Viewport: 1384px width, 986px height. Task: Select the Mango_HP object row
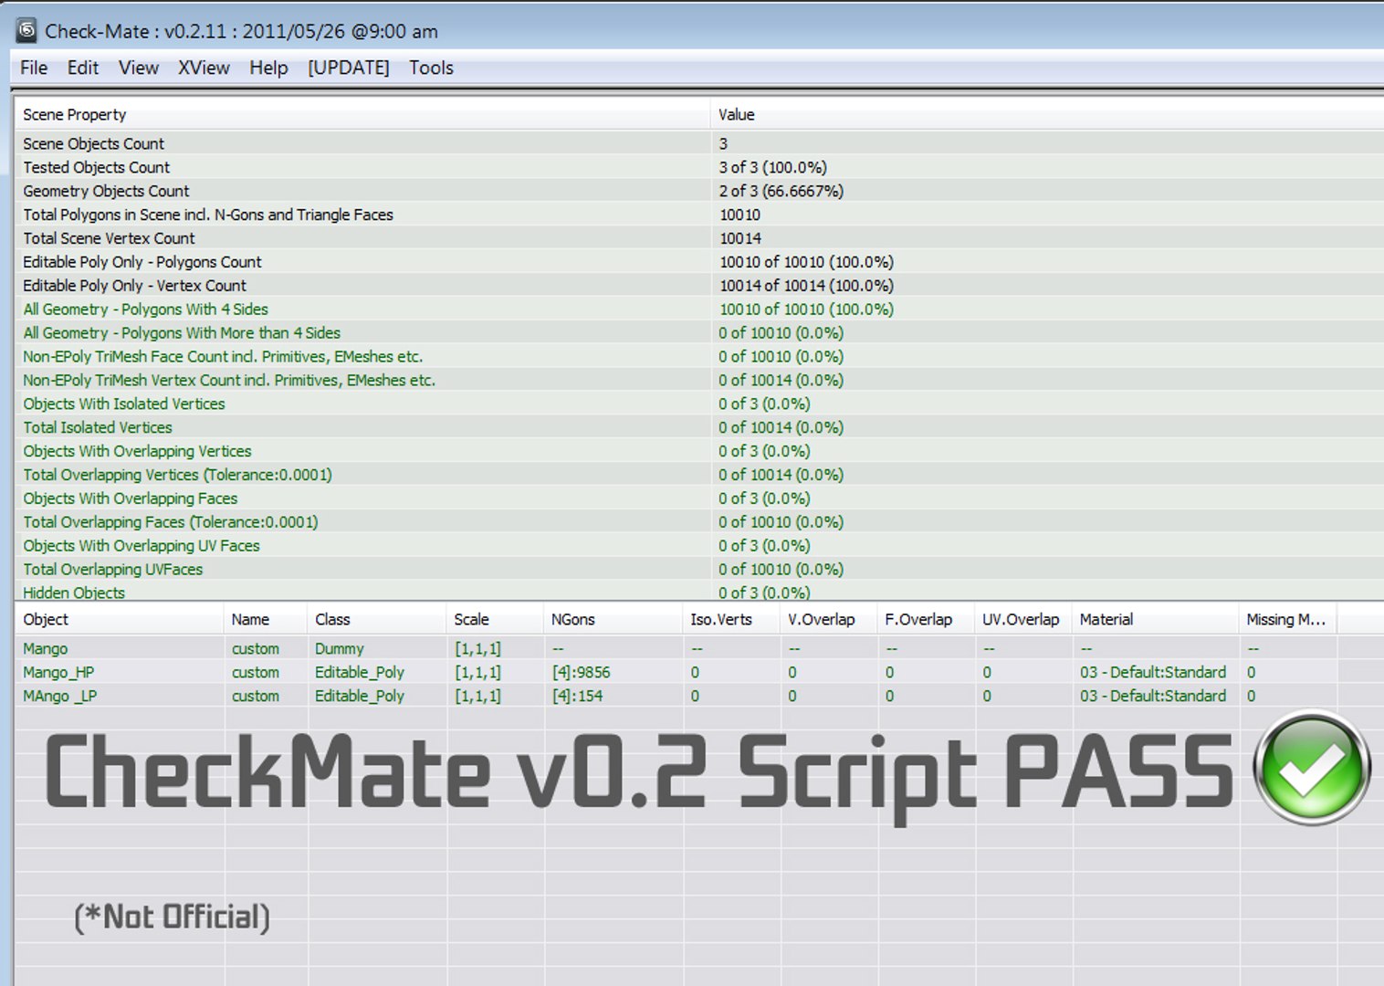click(676, 672)
